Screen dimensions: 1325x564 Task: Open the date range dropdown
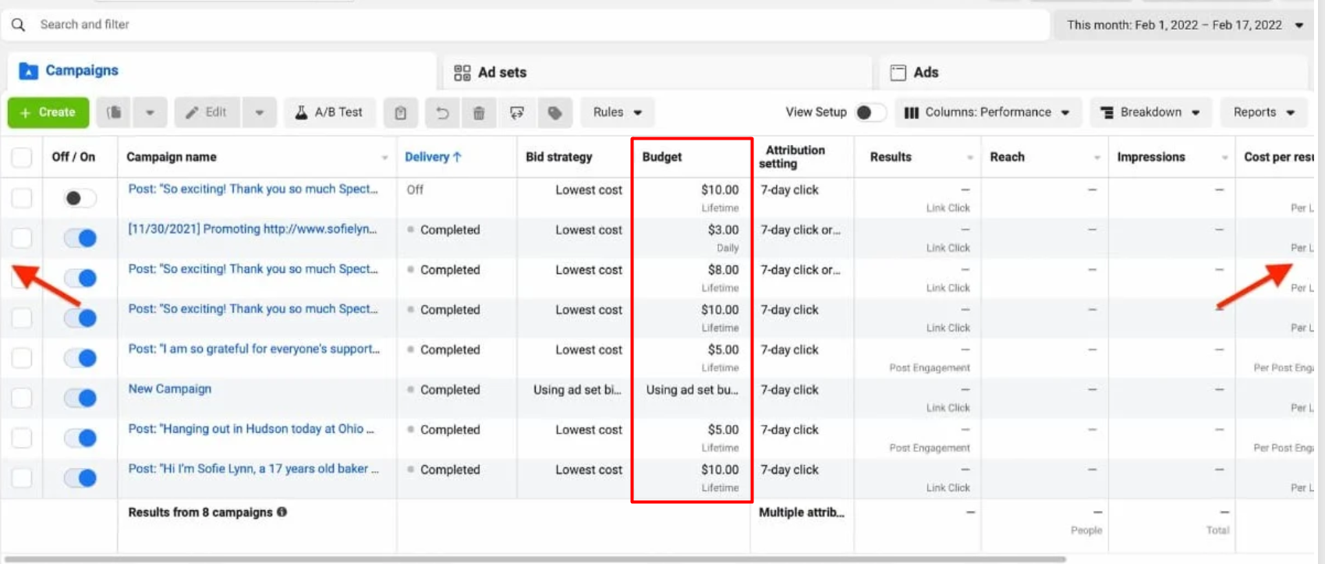click(1184, 25)
